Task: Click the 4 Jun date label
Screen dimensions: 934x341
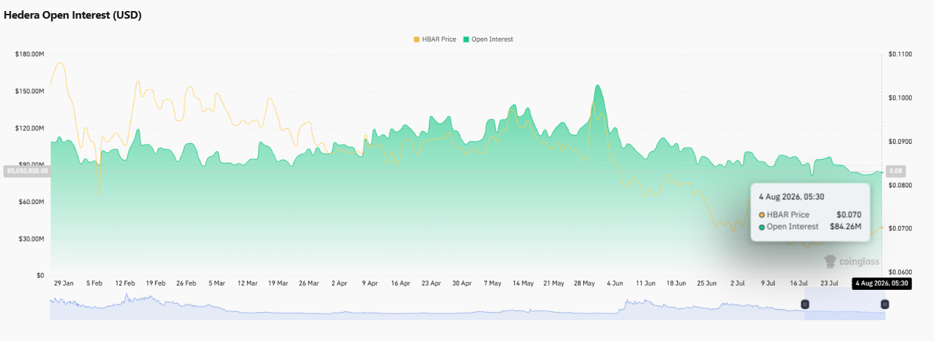Action: click(x=615, y=284)
